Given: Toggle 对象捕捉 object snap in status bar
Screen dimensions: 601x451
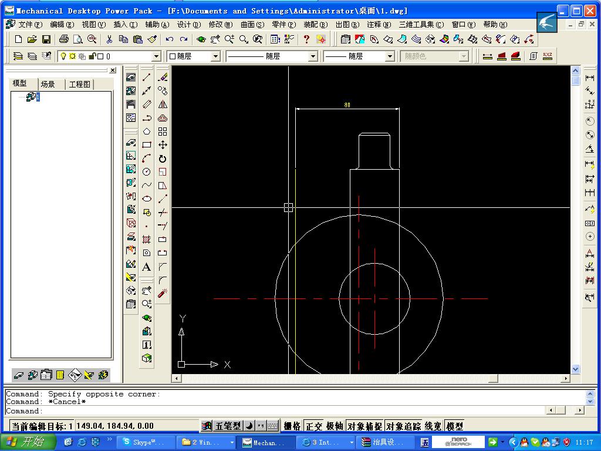Looking at the screenshot, I should point(364,426).
